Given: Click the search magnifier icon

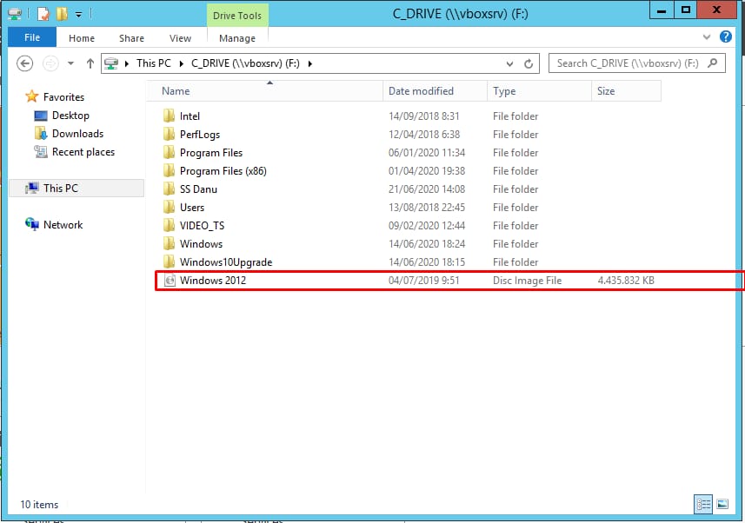Looking at the screenshot, I should coord(712,63).
